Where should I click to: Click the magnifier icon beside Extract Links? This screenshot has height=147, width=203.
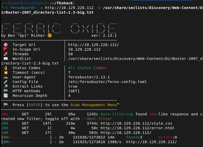6,86
